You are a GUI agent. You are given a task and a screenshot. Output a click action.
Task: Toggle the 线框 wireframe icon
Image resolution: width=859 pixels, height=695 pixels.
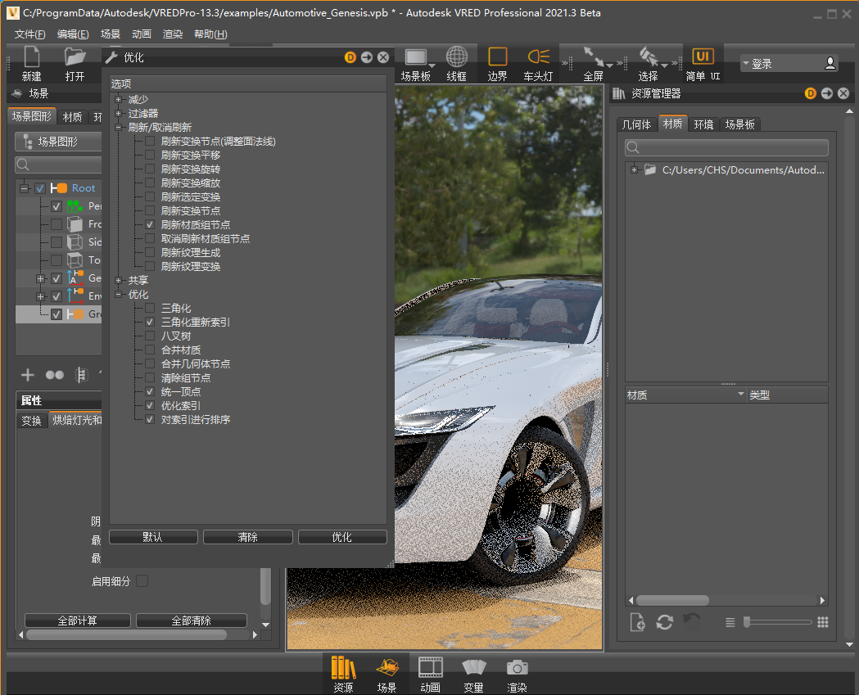(x=456, y=57)
